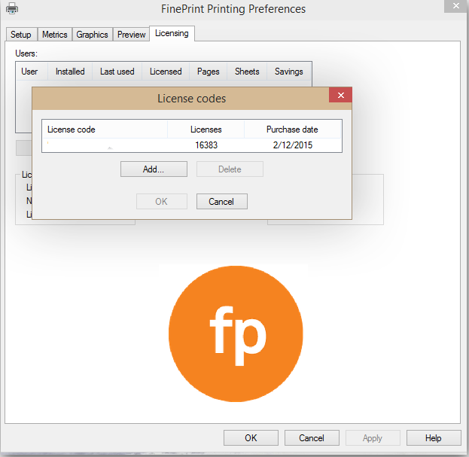Click the Last used column header
This screenshot has width=469, height=457.
click(x=117, y=72)
